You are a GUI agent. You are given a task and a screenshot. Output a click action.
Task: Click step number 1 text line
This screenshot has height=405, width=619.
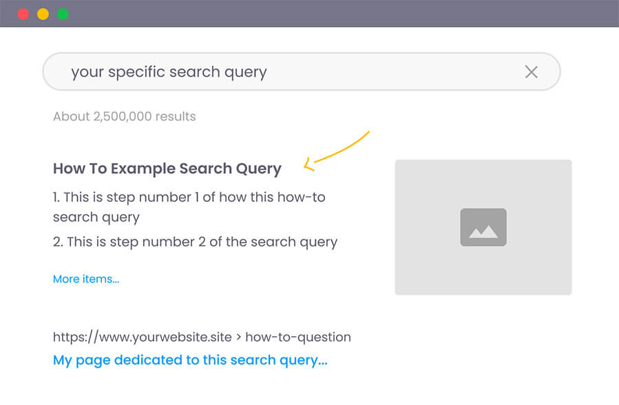click(189, 197)
